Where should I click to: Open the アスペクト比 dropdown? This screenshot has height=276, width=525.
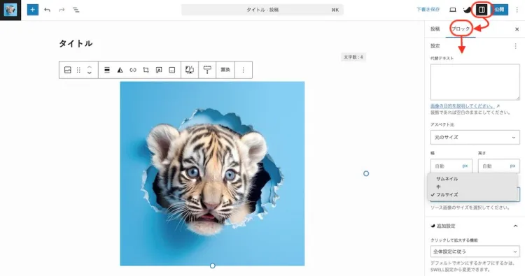[475, 138]
